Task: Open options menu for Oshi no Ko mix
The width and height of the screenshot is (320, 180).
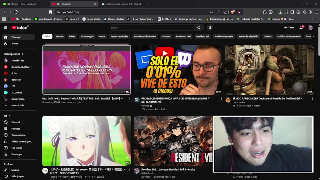Action: [129, 99]
